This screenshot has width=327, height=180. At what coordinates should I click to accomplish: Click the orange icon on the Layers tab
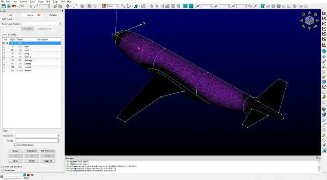tap(39, 15)
